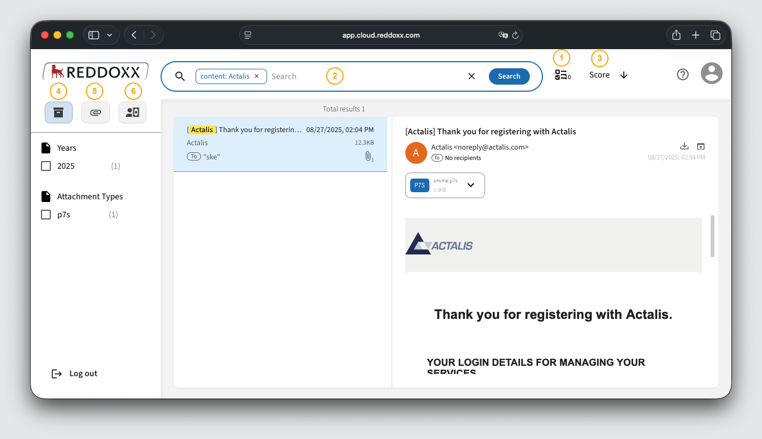Toggle the Safari sidebar visibility

(93, 34)
